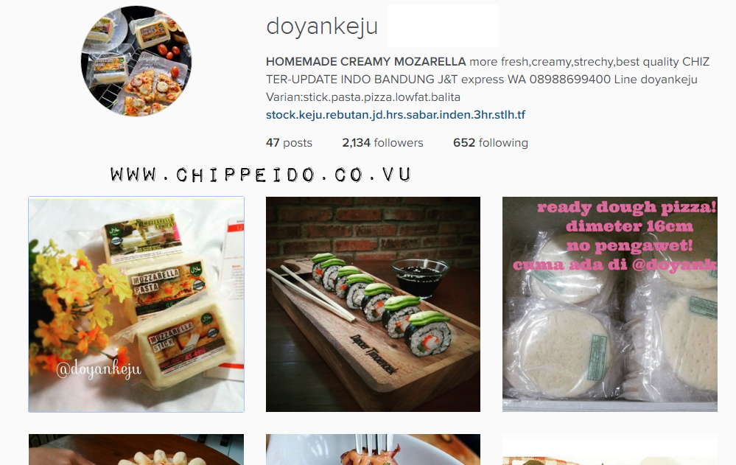
Task: Open the 2,134 followers list
Action: point(382,143)
